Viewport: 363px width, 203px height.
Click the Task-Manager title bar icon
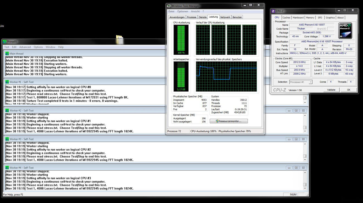click(x=169, y=6)
